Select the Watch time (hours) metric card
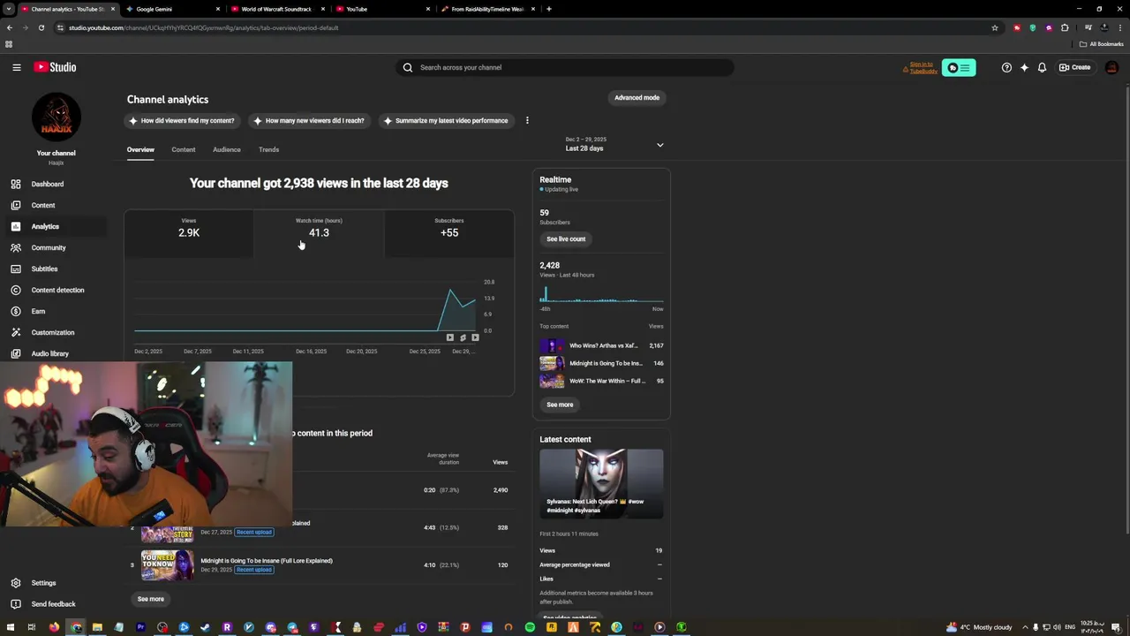The image size is (1130, 636). click(319, 233)
